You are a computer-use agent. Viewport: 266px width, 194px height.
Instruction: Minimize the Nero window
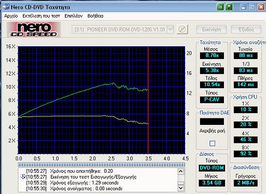click(244, 7)
